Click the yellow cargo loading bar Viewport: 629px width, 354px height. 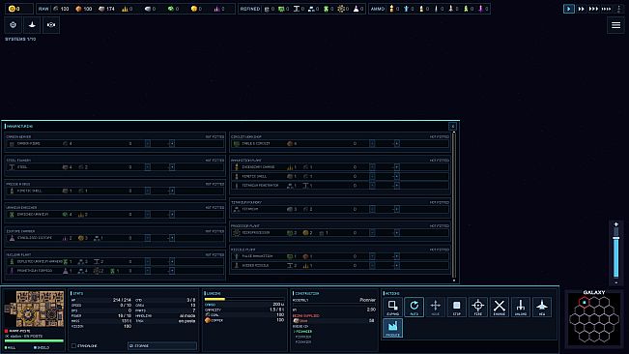(215, 299)
